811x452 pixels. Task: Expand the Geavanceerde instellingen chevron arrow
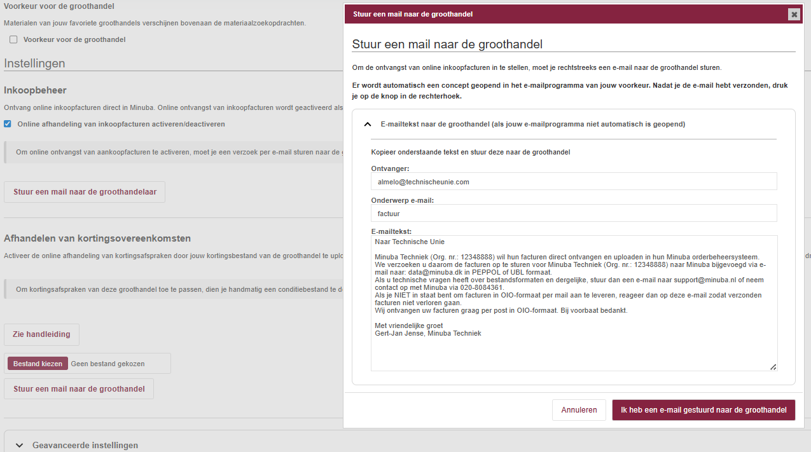[x=20, y=445]
